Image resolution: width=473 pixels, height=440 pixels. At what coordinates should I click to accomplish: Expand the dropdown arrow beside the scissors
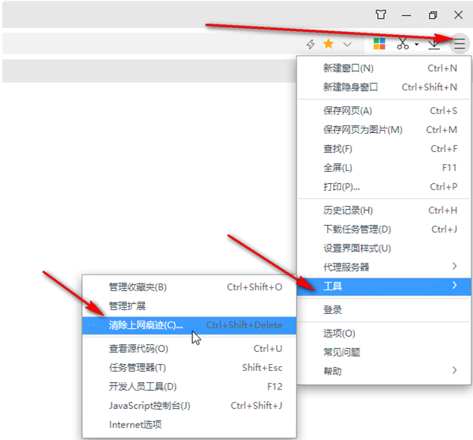[417, 45]
